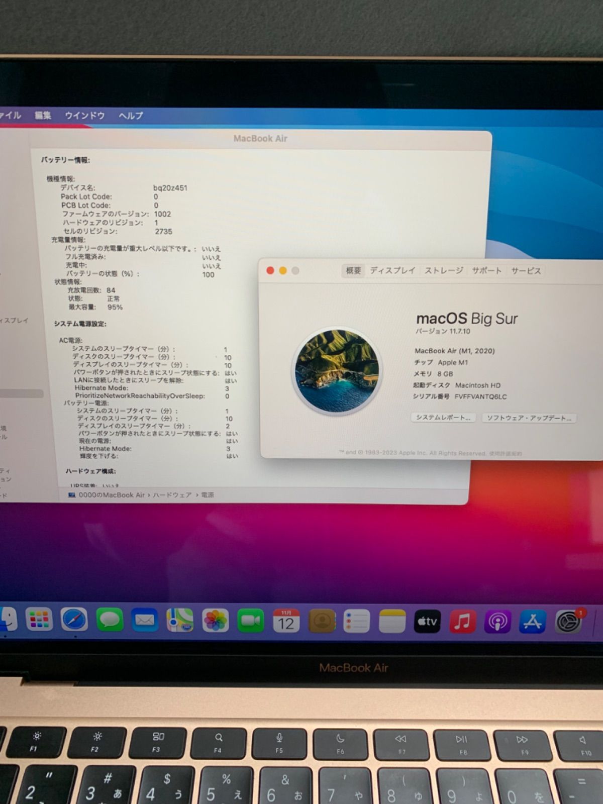Screen dimensions: 603x804
Task: Click the システムレポート... button
Action: click(443, 418)
